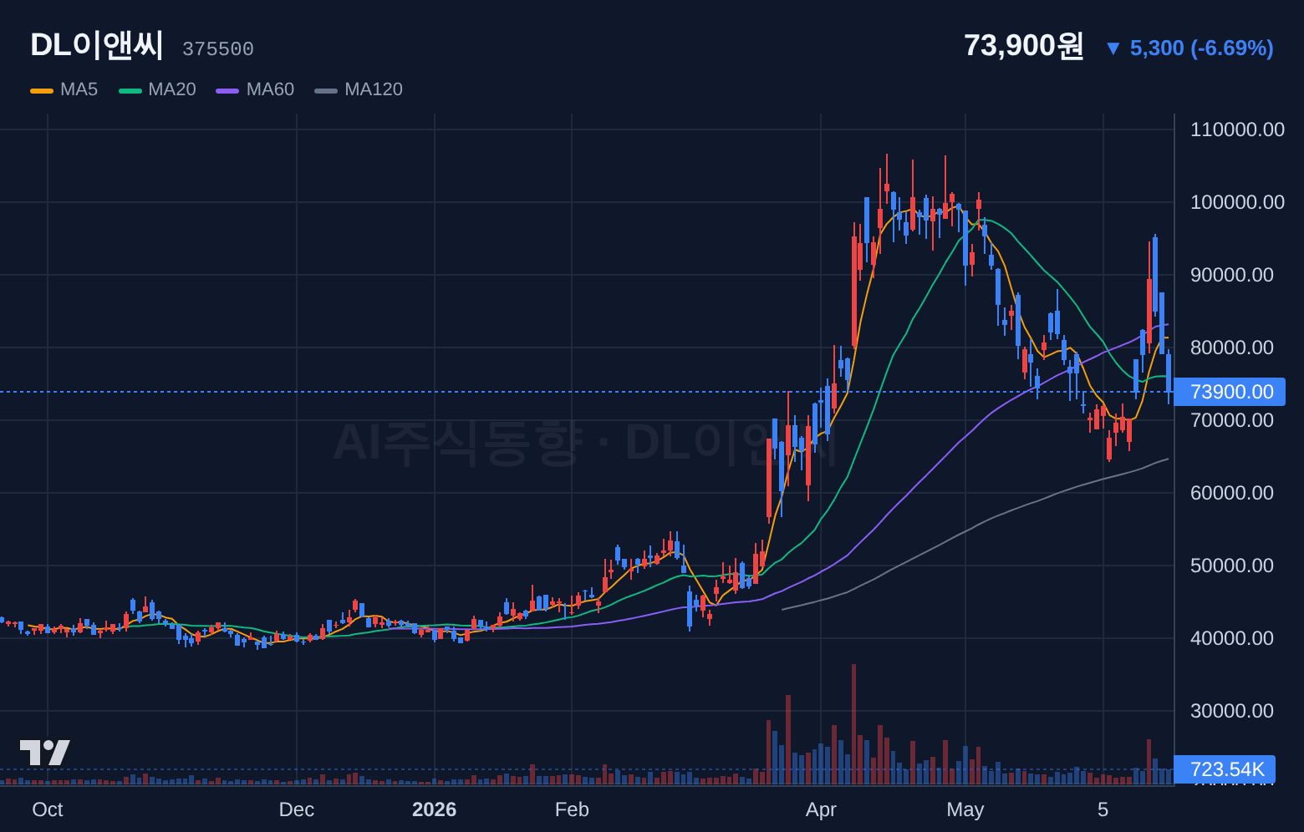Image resolution: width=1304 pixels, height=832 pixels.
Task: Click the 2026 label on time axis
Action: coord(435,809)
